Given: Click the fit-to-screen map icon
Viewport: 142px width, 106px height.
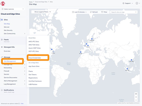Looking at the screenshot, I should [x=136, y=94].
